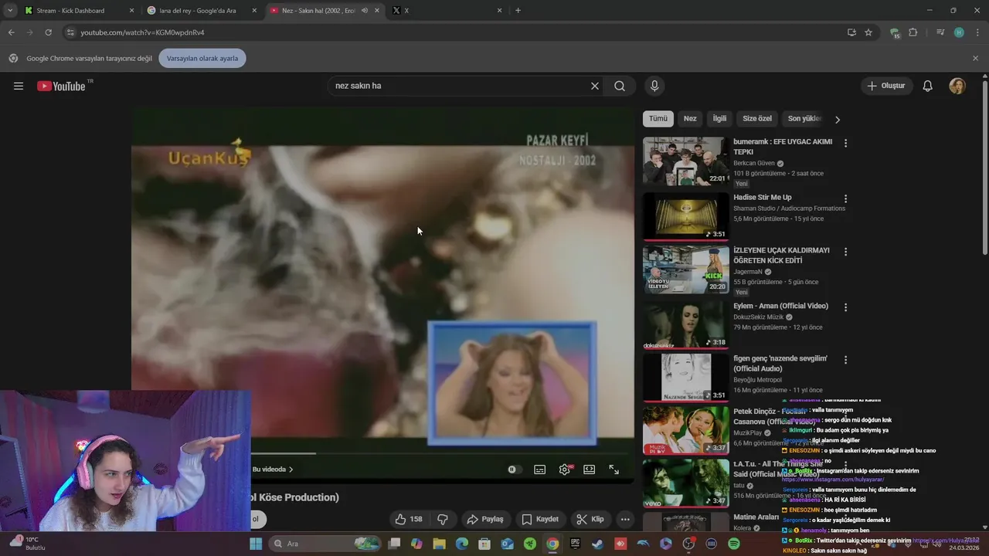
Task: Click the Paylaş share button
Action: (485, 519)
